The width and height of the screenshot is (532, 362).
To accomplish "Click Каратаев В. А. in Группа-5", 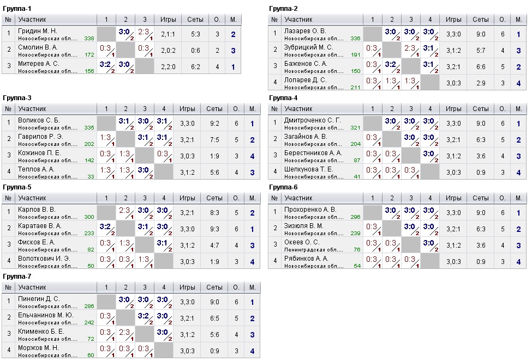I will click(40, 225).
